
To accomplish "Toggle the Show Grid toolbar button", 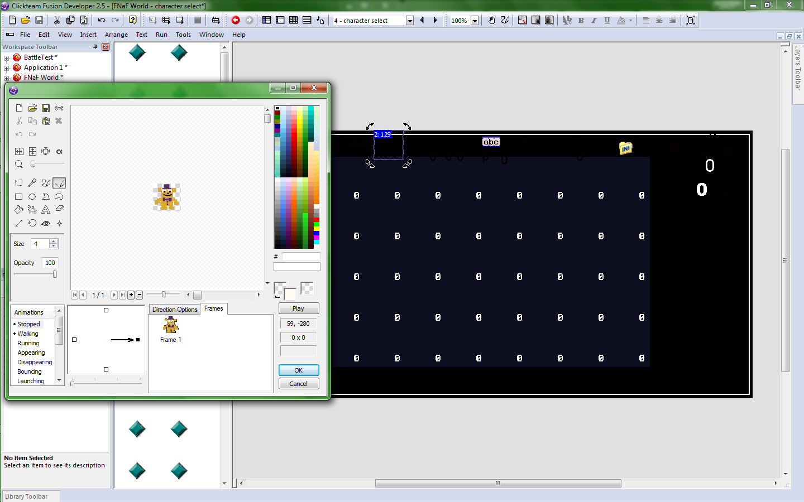I will pos(536,20).
